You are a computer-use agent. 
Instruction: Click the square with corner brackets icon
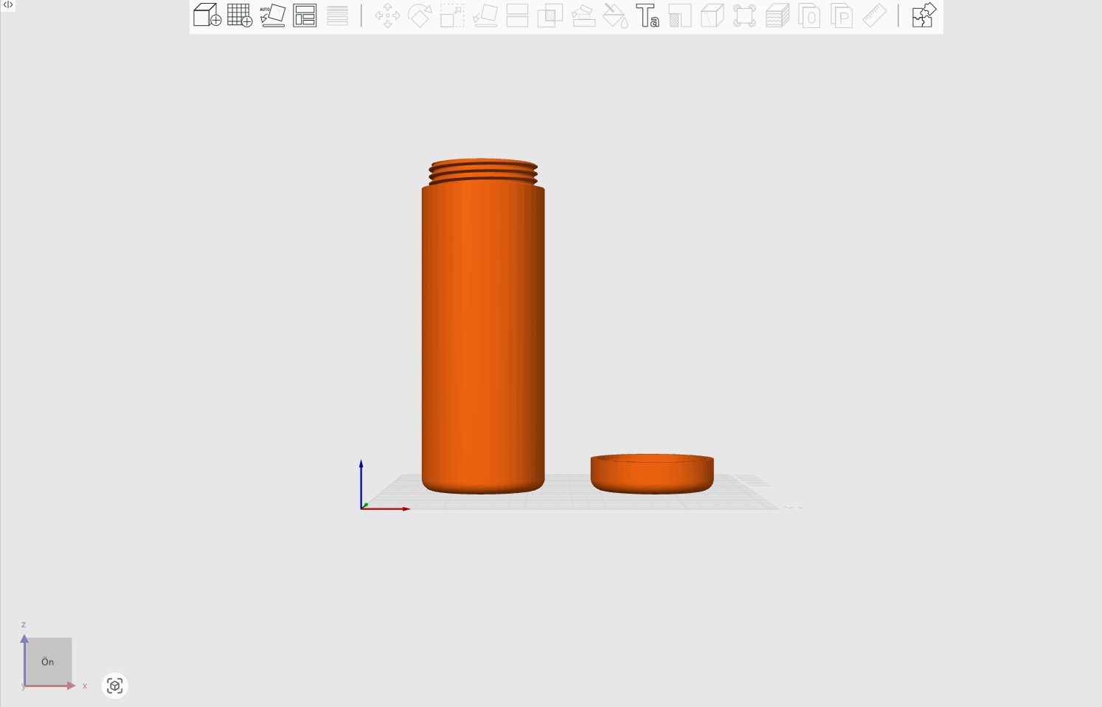point(745,15)
